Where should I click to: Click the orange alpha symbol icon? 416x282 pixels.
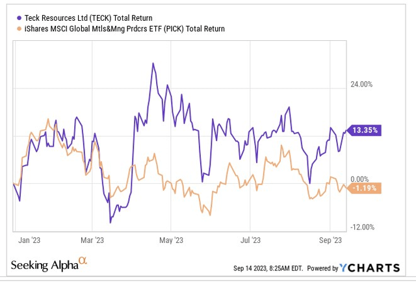[83, 260]
